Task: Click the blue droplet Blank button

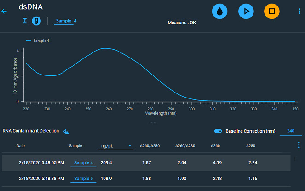Action: [x=219, y=11]
